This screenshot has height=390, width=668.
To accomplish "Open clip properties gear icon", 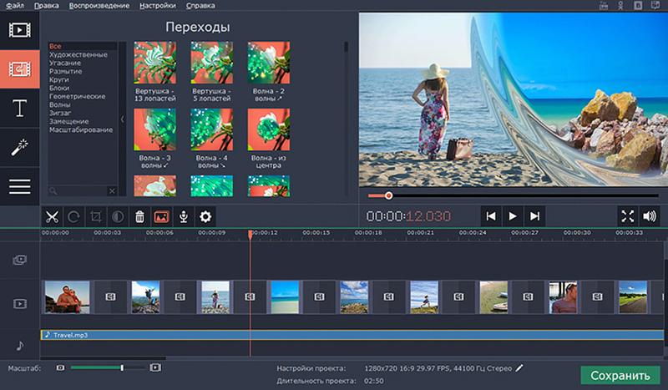I will tap(205, 216).
